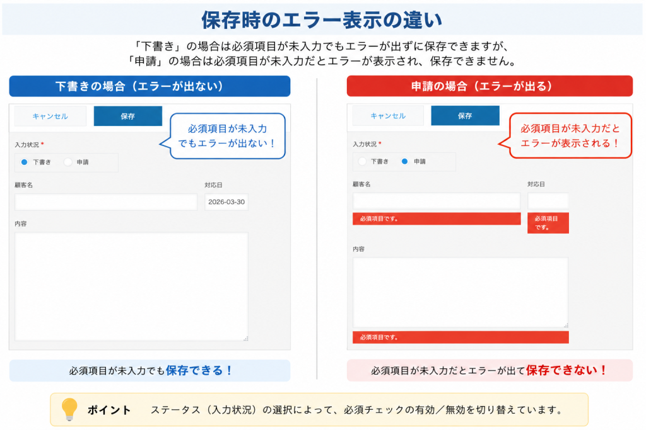Focus the 内容 textarea in left panel
This screenshot has height=430, width=646.
click(131, 286)
